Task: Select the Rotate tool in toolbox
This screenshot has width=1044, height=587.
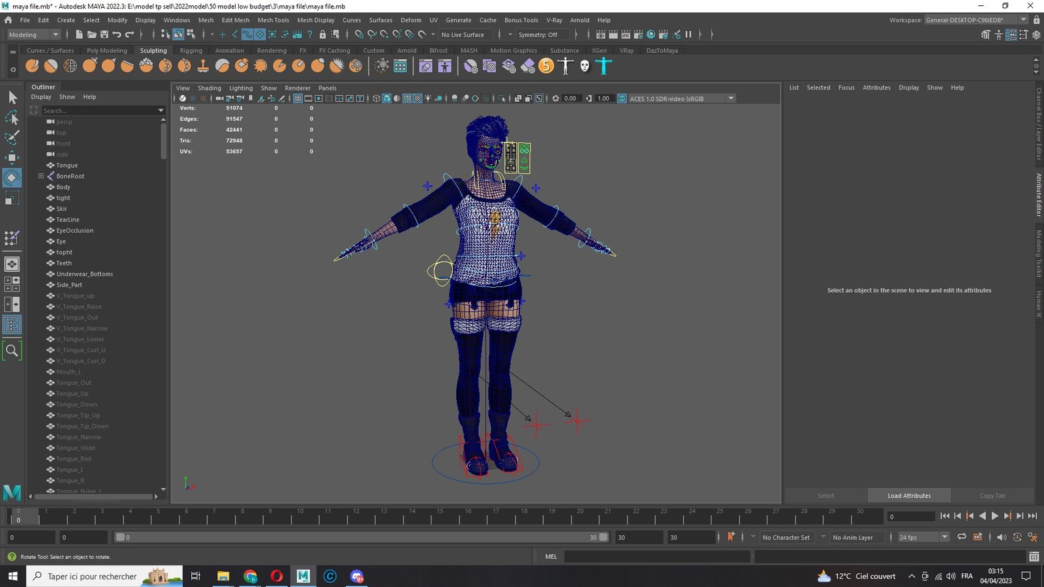Action: pyautogui.click(x=12, y=177)
